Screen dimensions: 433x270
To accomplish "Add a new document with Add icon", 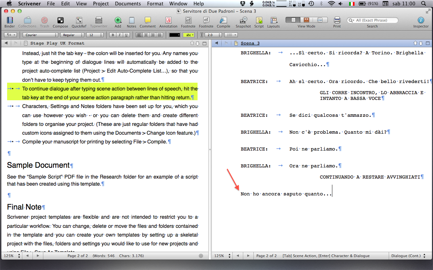I will coord(118,20).
